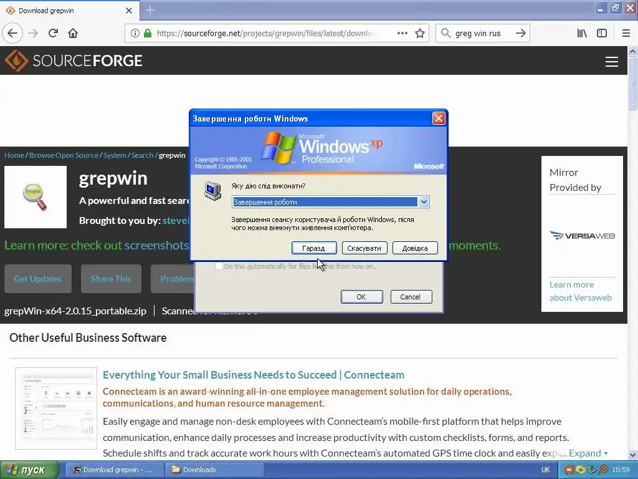The width and height of the screenshot is (638, 479).
Task: Click the Get Updates button
Action: (38, 279)
